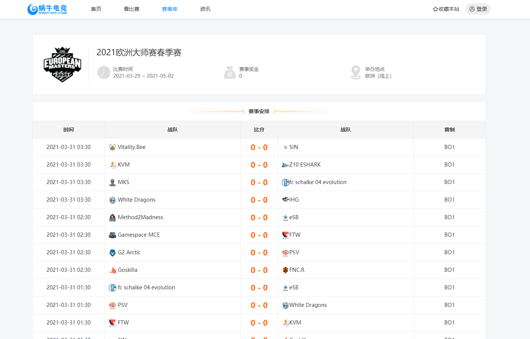The image size is (530, 339).
Task: Click FTW logo in the Gamespace MCE row
Action: point(286,235)
